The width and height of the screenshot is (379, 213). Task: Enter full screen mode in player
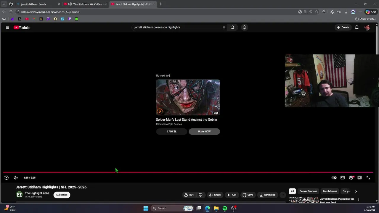coord(368,177)
